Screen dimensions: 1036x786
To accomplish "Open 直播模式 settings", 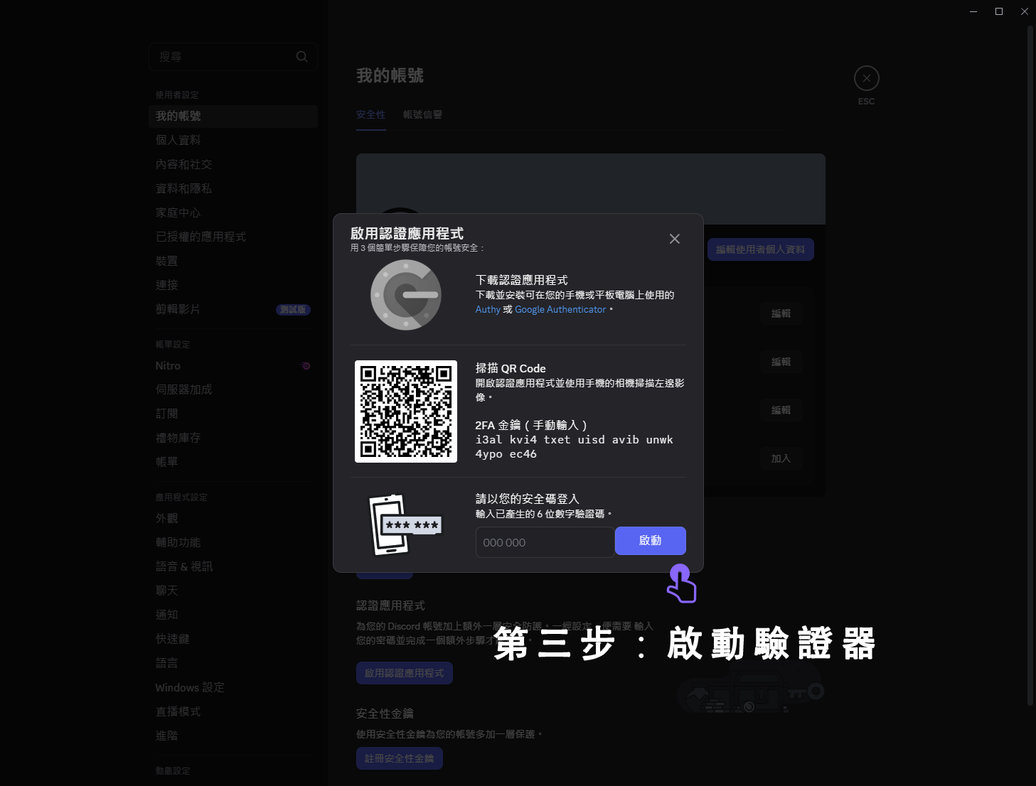I will (233, 711).
